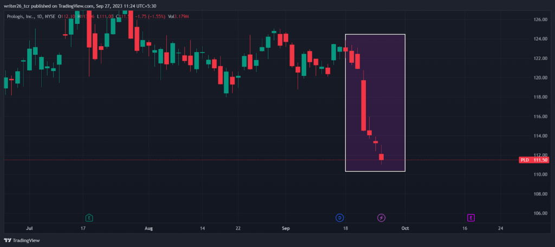Click the tallest red candle dropping to 114.50
Viewport: 555px width, 247px height.
(363, 106)
